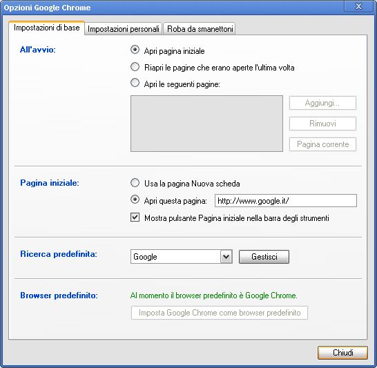This screenshot has width=377, height=368.
Task: Select 'Apri questa pagina' radio button
Action: click(135, 200)
